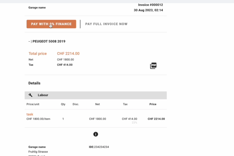Download the invoice as PDF
This screenshot has height=156, width=234.
[x=153, y=66]
